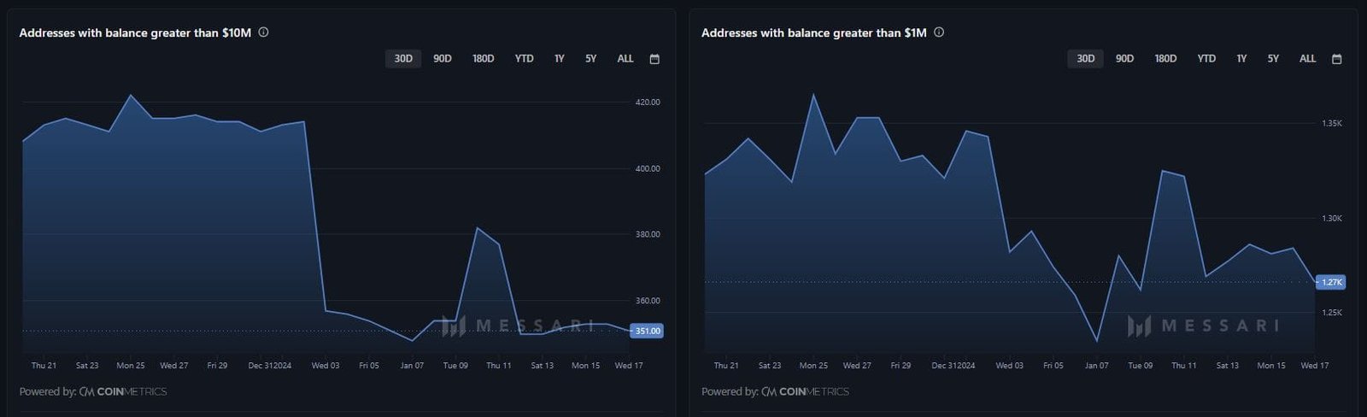Select 1Y range in $10M chart
This screenshot has width=1367, height=417.
pos(560,59)
